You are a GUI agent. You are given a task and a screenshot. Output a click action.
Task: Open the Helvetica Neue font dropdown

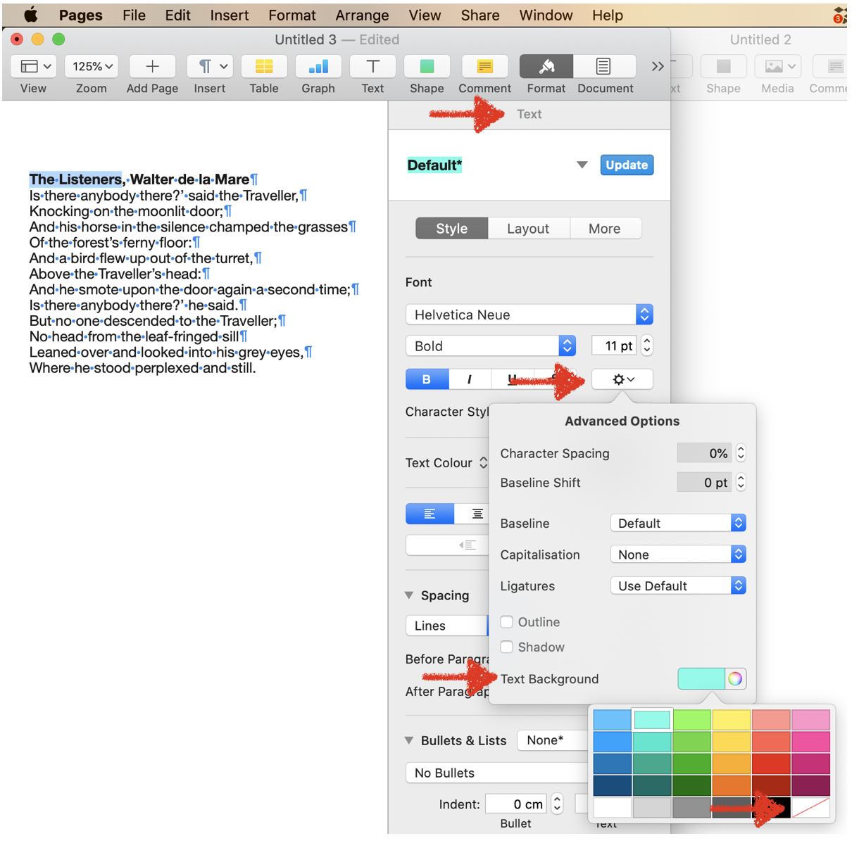click(x=529, y=315)
